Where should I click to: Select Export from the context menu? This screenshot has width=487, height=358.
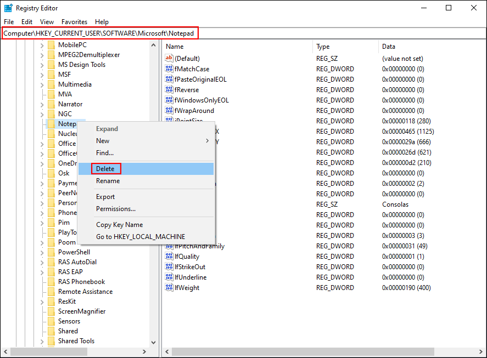[x=146, y=197]
